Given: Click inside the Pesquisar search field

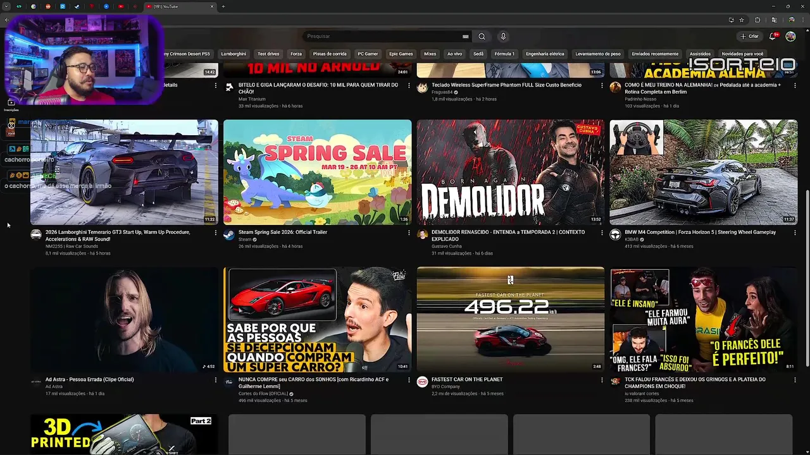Looking at the screenshot, I should [383, 36].
